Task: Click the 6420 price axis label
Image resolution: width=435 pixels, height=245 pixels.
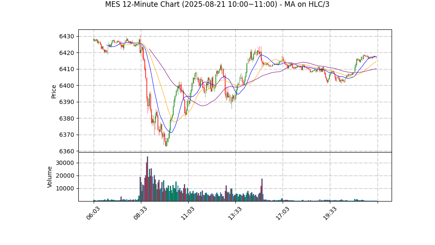Action: click(x=66, y=53)
